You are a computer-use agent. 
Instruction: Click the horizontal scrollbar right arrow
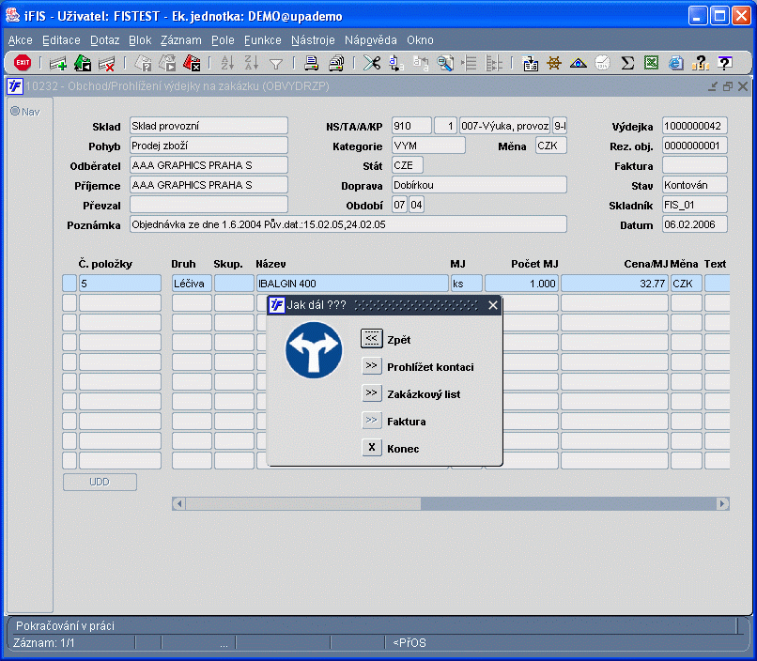722,504
